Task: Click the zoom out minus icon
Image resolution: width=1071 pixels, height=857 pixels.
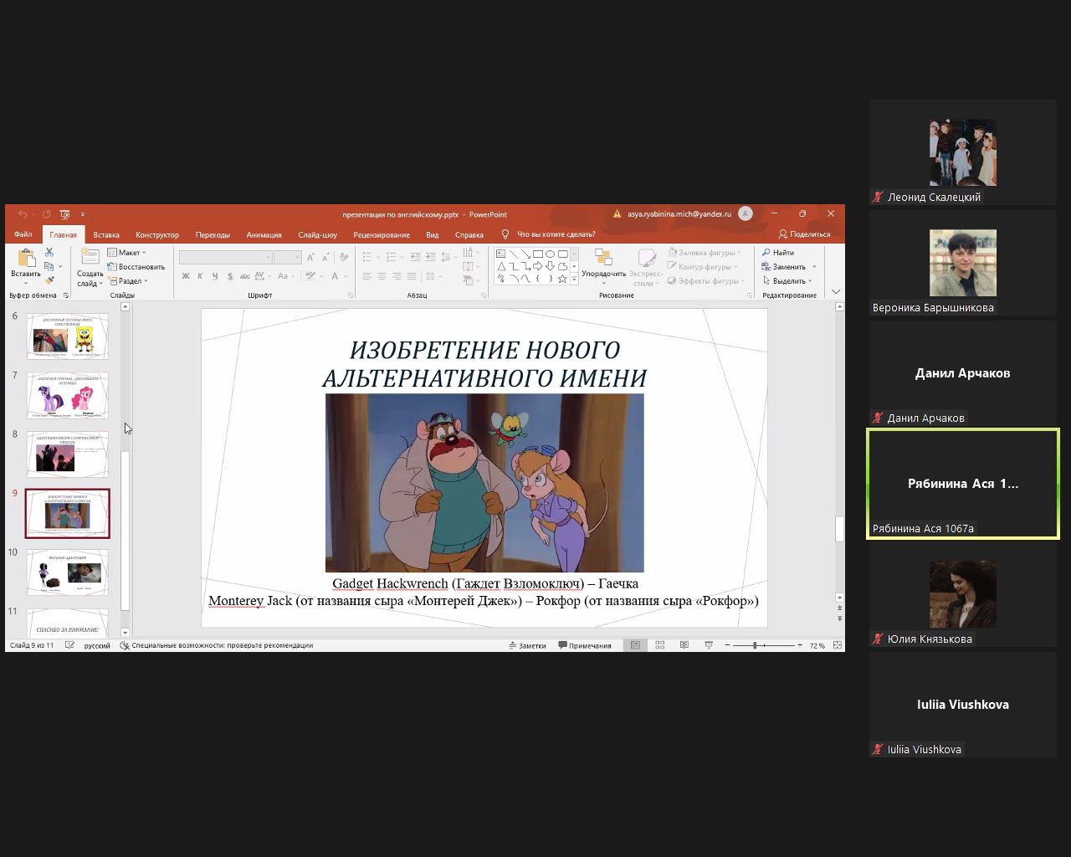Action: [728, 645]
